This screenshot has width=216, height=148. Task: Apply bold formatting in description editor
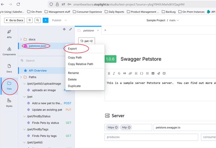pos(109,73)
